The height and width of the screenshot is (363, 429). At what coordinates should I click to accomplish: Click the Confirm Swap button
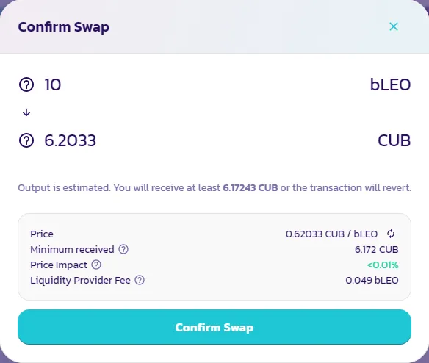click(214, 327)
